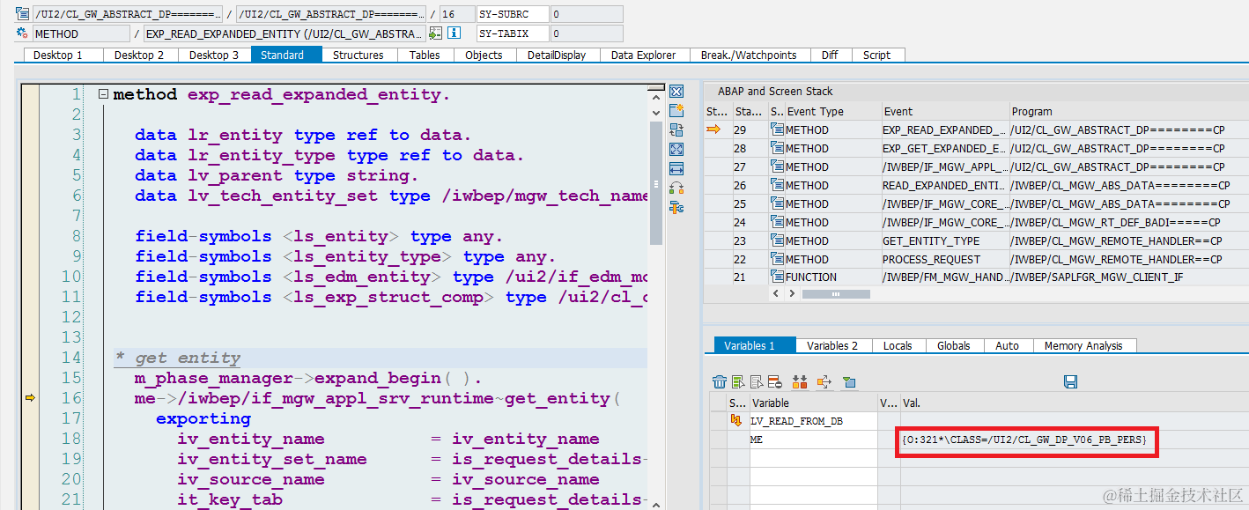Delete variables with the trash can icon

tap(720, 381)
